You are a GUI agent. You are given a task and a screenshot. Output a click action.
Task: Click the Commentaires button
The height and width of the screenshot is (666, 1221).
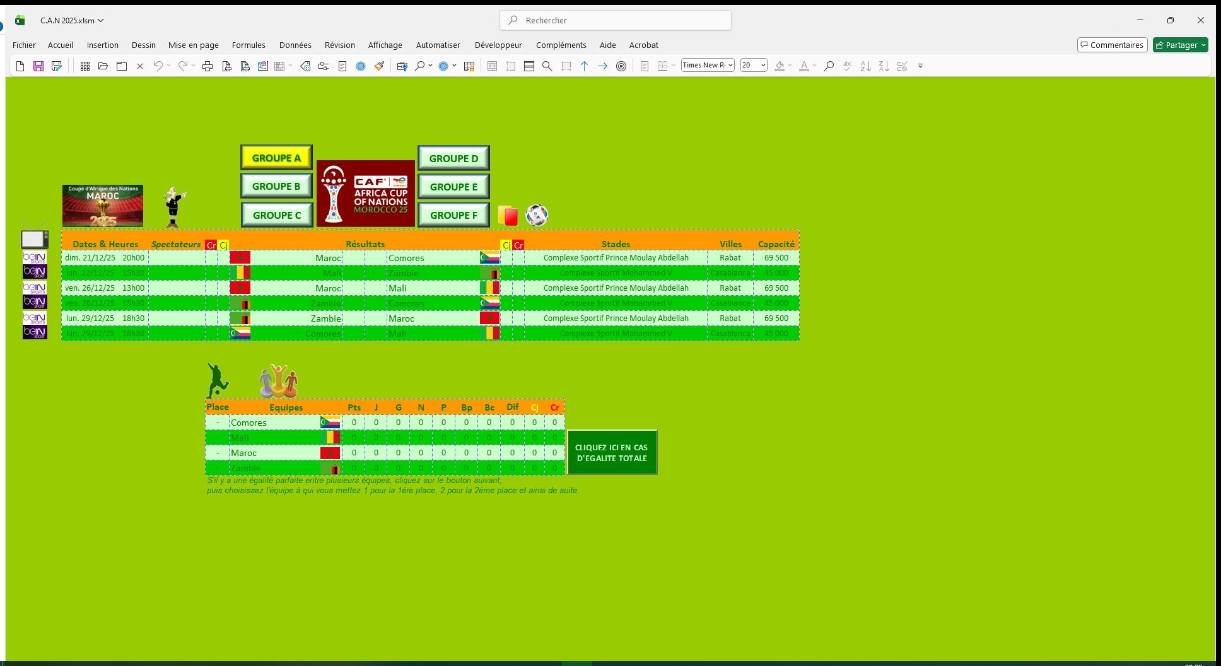[x=1111, y=45]
